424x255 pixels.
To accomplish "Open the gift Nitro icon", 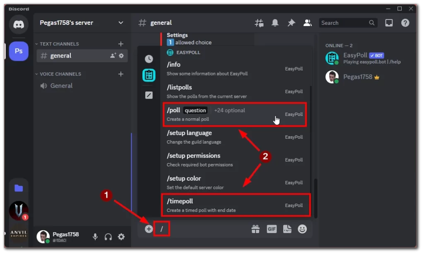I will pos(255,229).
